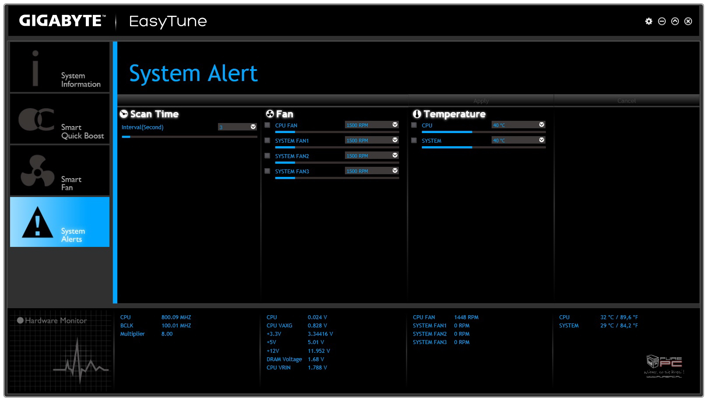Click the SYSTEM 29 °C temperature reading
This screenshot has height=401, width=707.
coord(619,326)
